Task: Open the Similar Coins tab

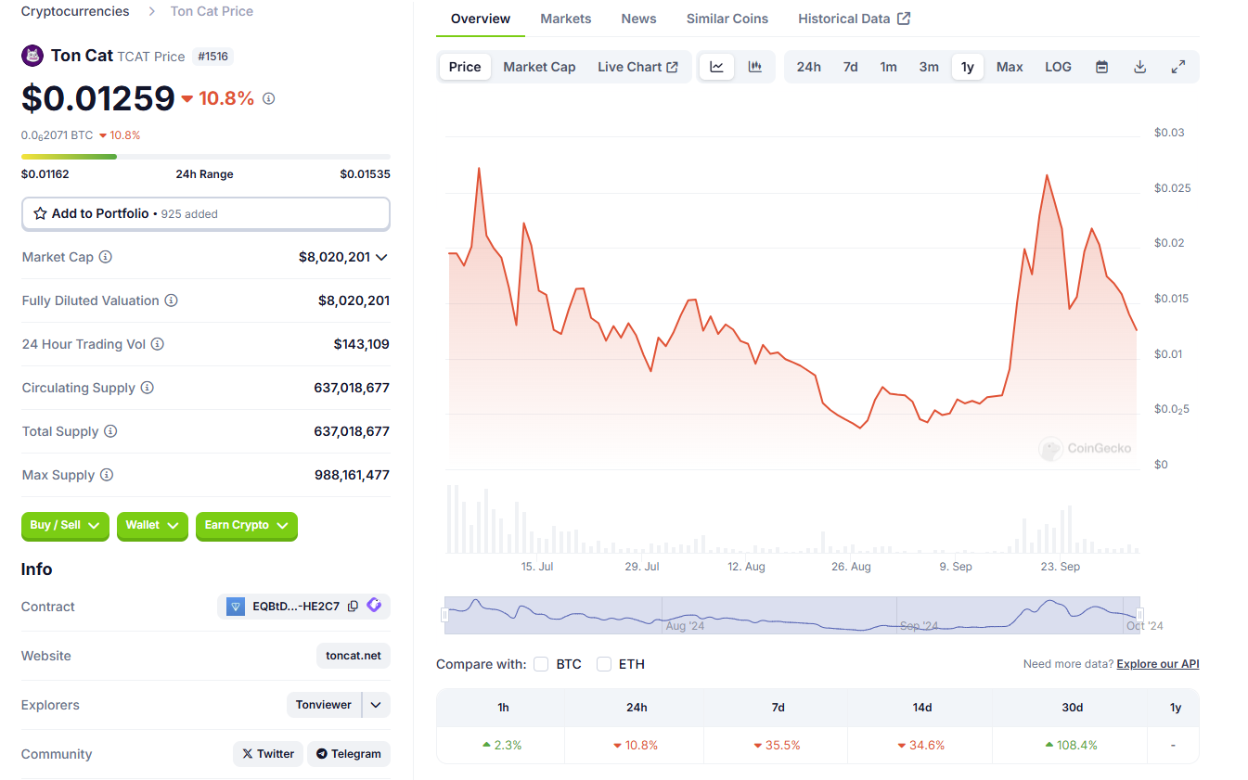Action: 727,19
